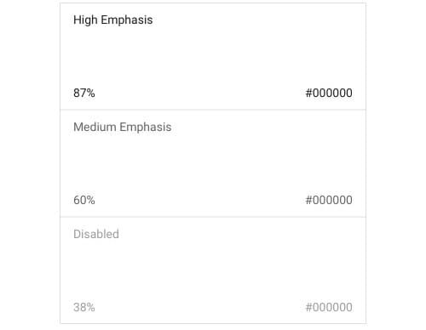426x330 pixels.
Task: Click the percent sign after 38
Action: (x=90, y=307)
